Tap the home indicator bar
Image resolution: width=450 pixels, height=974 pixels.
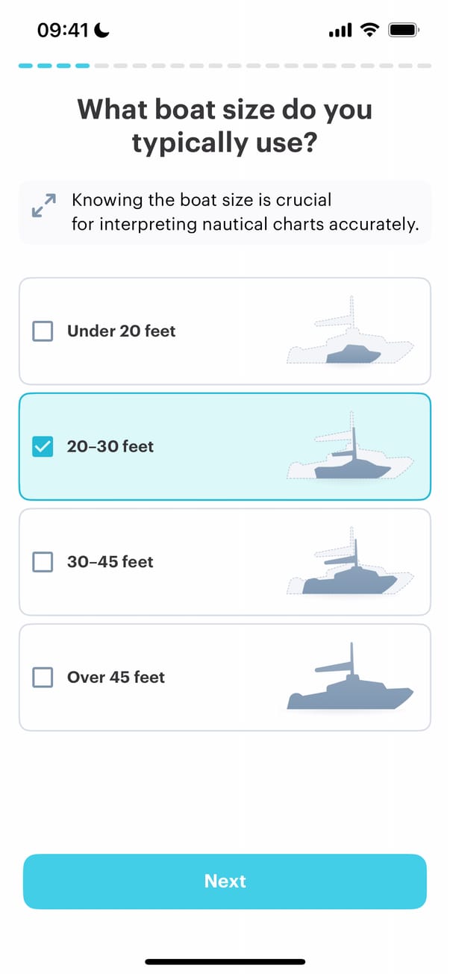(x=225, y=961)
